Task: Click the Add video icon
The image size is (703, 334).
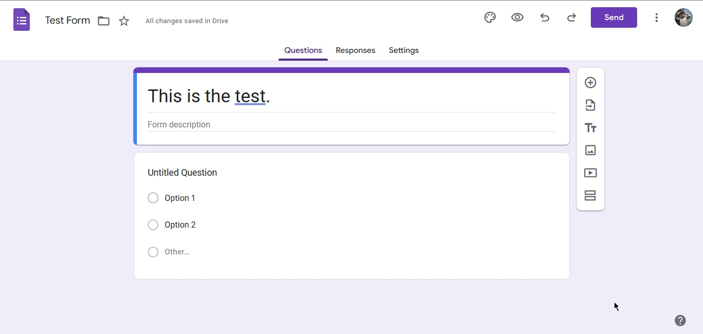Action: click(590, 173)
